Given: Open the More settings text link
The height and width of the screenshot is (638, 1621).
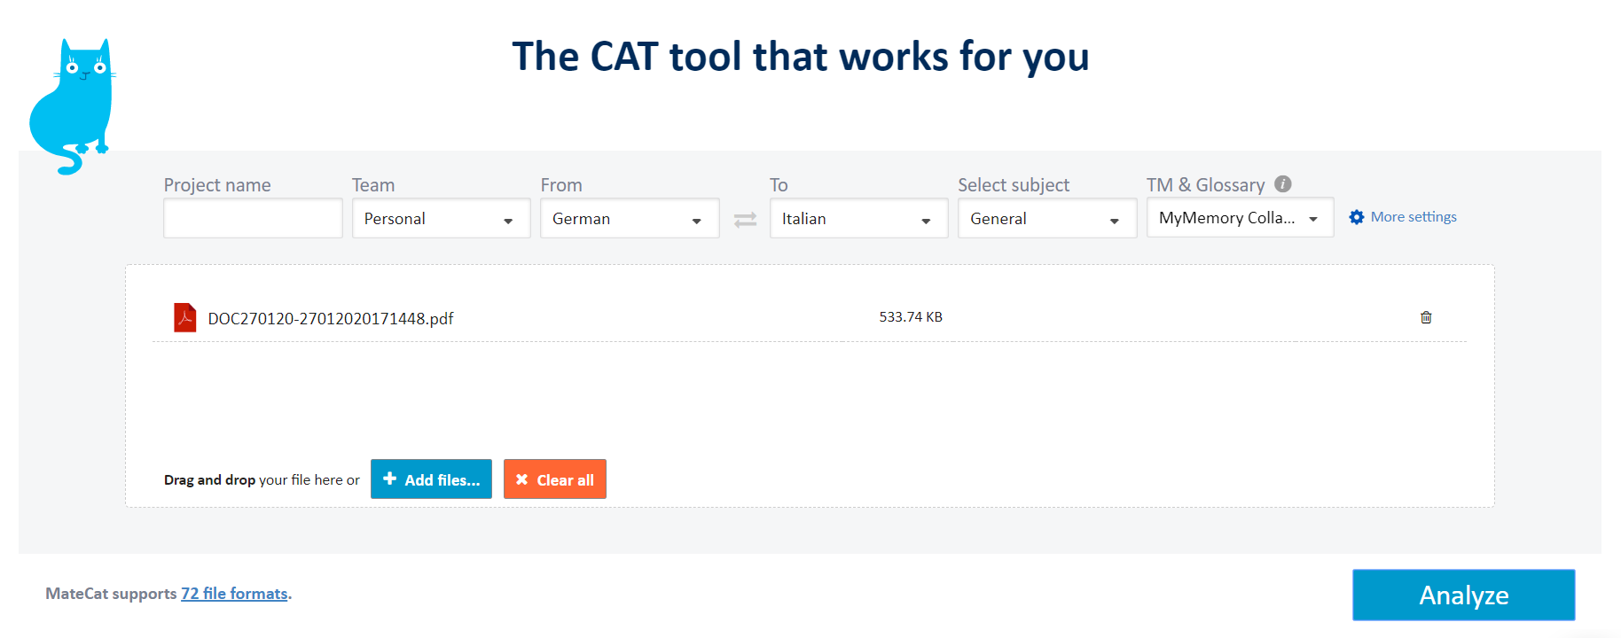Looking at the screenshot, I should pos(1413,217).
